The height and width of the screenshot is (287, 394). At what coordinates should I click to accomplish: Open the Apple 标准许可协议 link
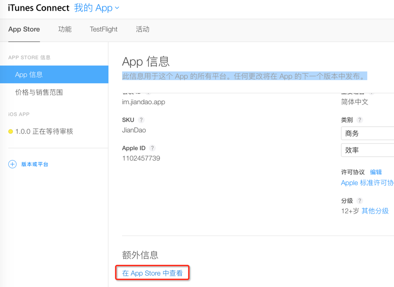367,183
